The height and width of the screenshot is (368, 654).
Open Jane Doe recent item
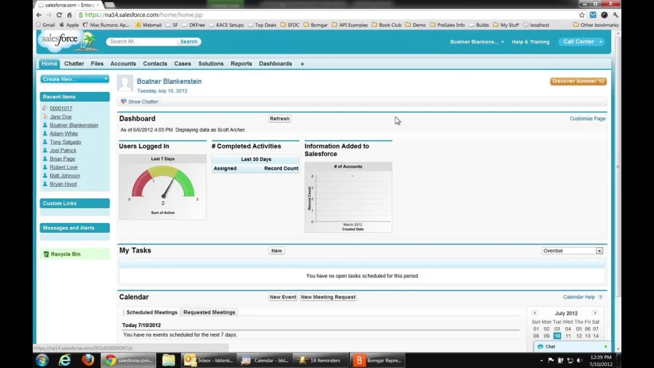point(61,117)
